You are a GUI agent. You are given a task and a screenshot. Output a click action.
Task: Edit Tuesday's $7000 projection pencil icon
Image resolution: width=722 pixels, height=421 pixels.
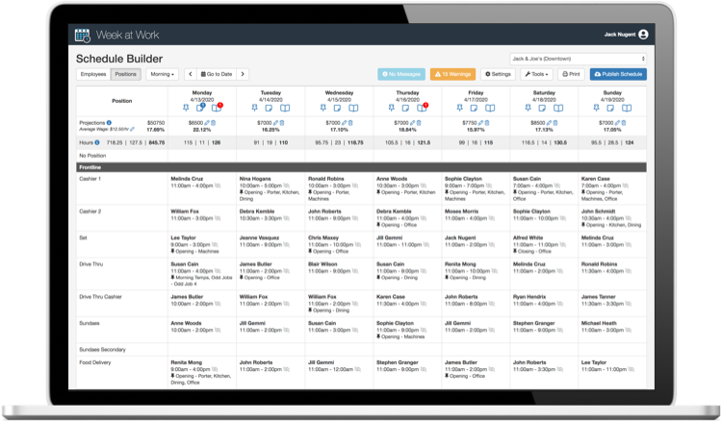(x=276, y=123)
